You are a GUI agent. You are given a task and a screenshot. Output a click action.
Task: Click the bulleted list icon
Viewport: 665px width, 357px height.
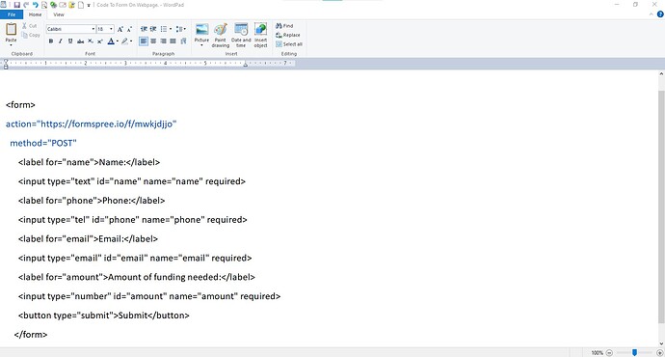click(x=164, y=29)
